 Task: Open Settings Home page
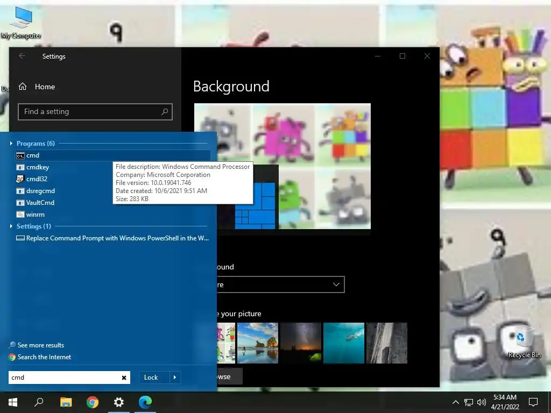click(x=37, y=87)
